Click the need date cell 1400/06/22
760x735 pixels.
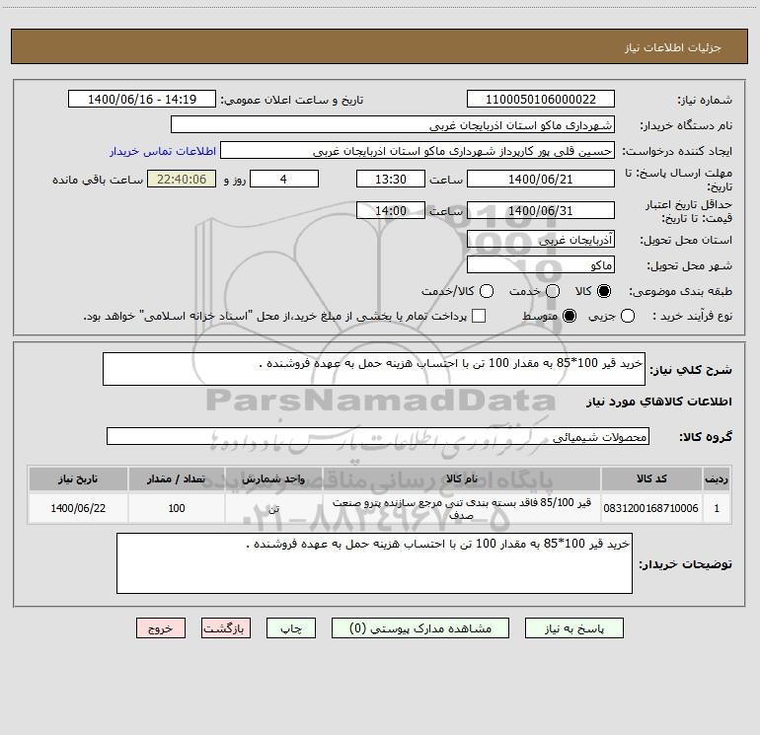coord(78,508)
